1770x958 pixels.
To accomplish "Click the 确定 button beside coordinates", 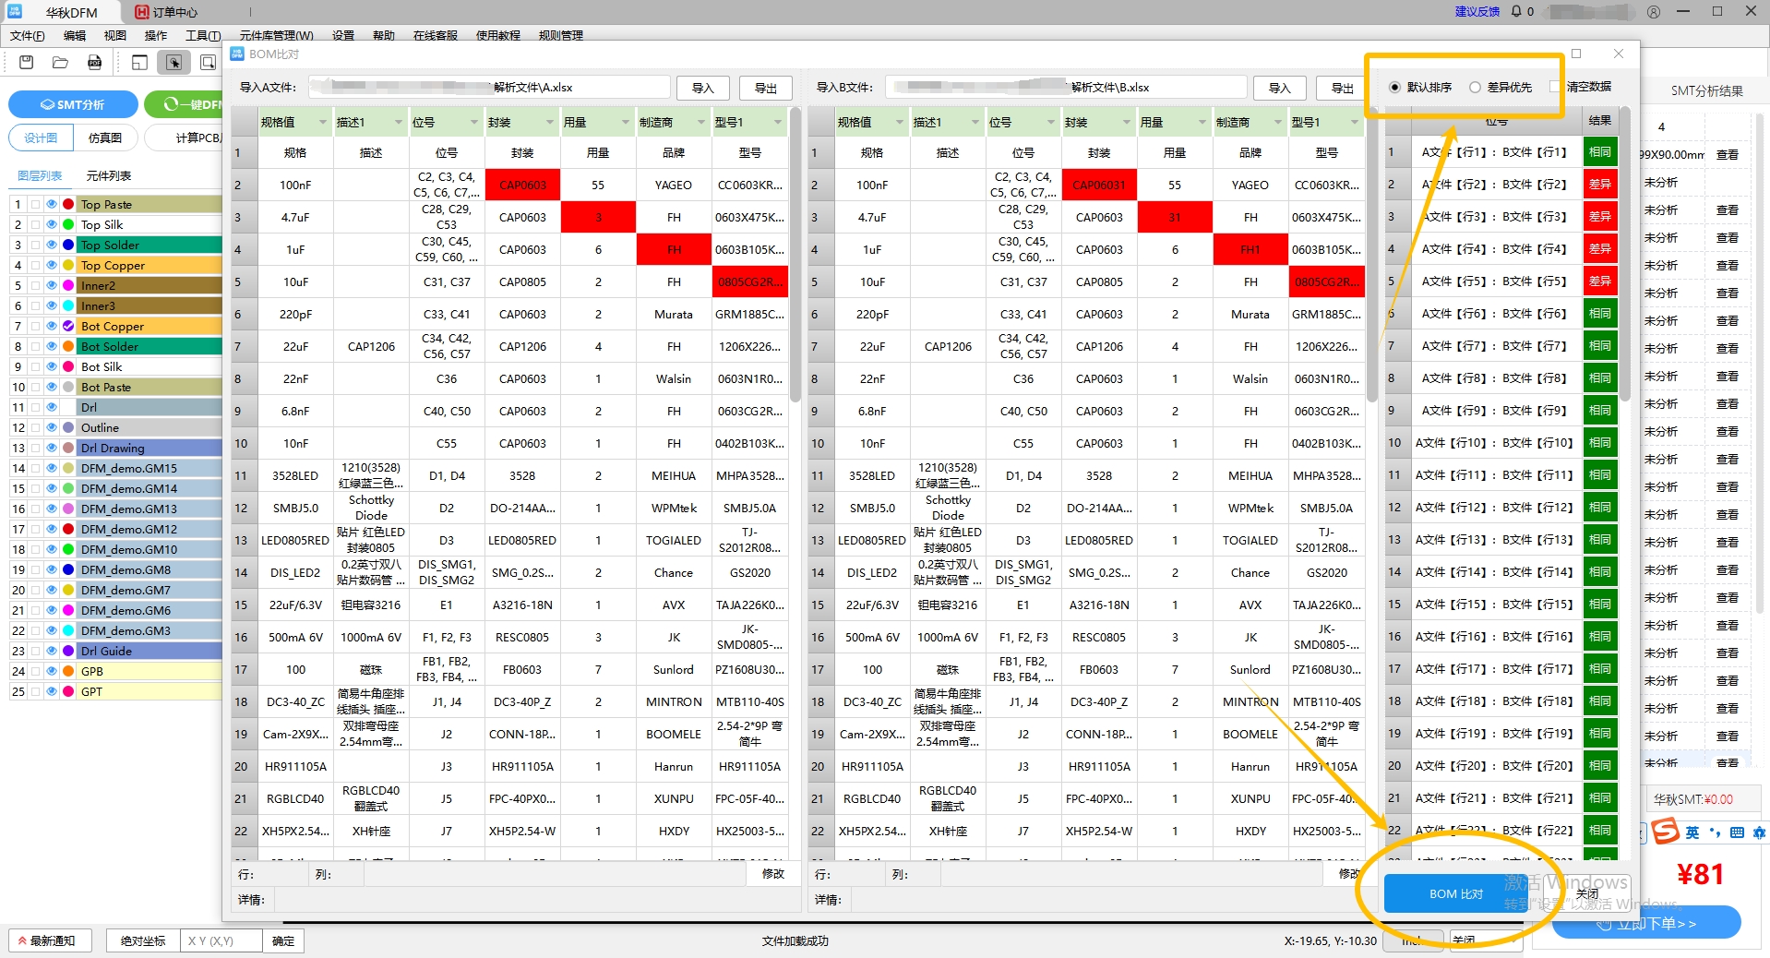I will [283, 940].
